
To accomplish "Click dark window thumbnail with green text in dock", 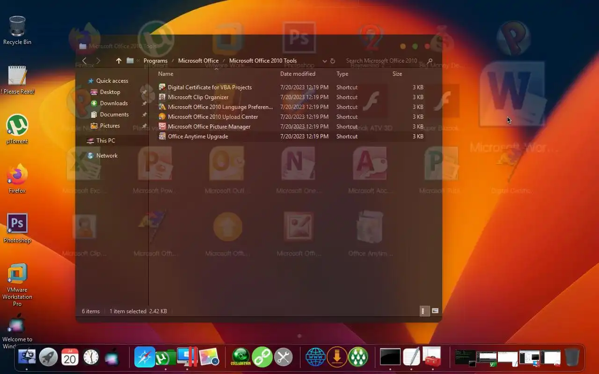I will pos(465,358).
